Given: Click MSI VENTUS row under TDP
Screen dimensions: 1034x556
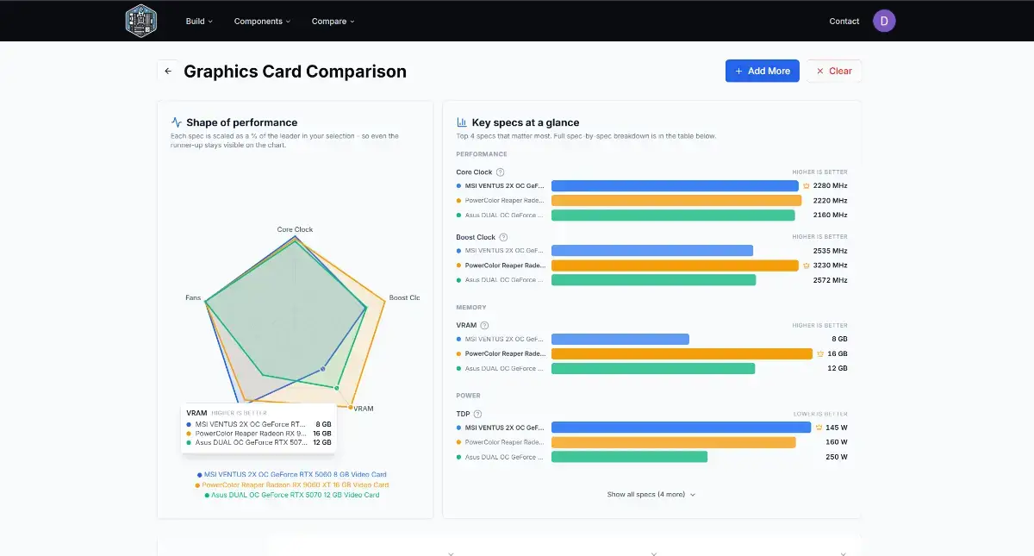Looking at the screenshot, I should point(652,428).
